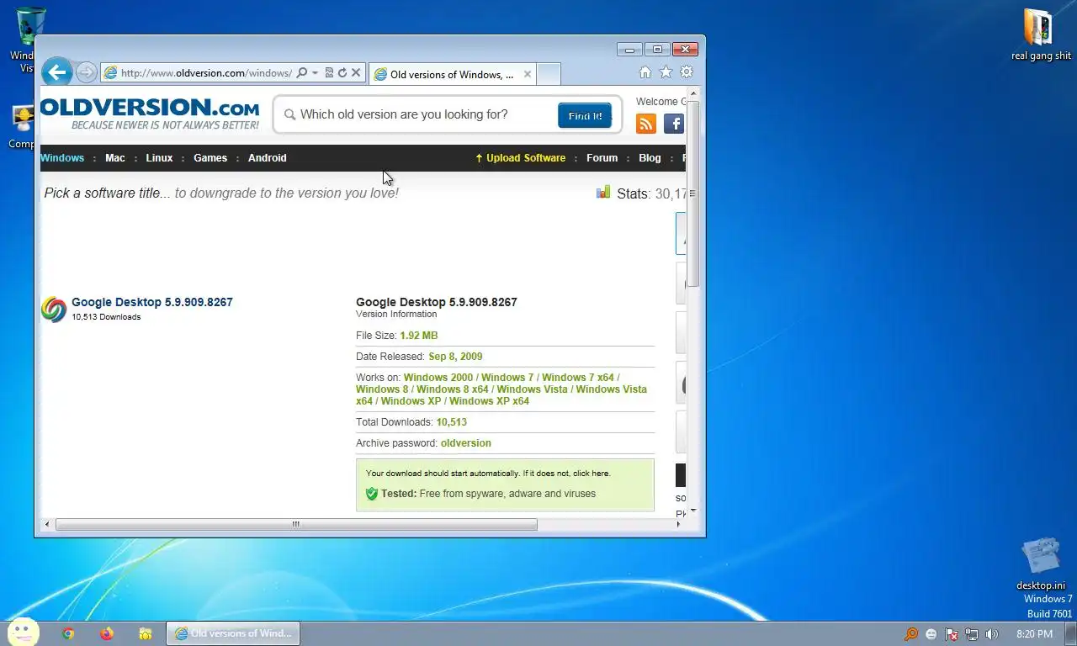This screenshot has height=646, width=1077.
Task: Click the address bar search magnifier icon
Action: coord(302,73)
